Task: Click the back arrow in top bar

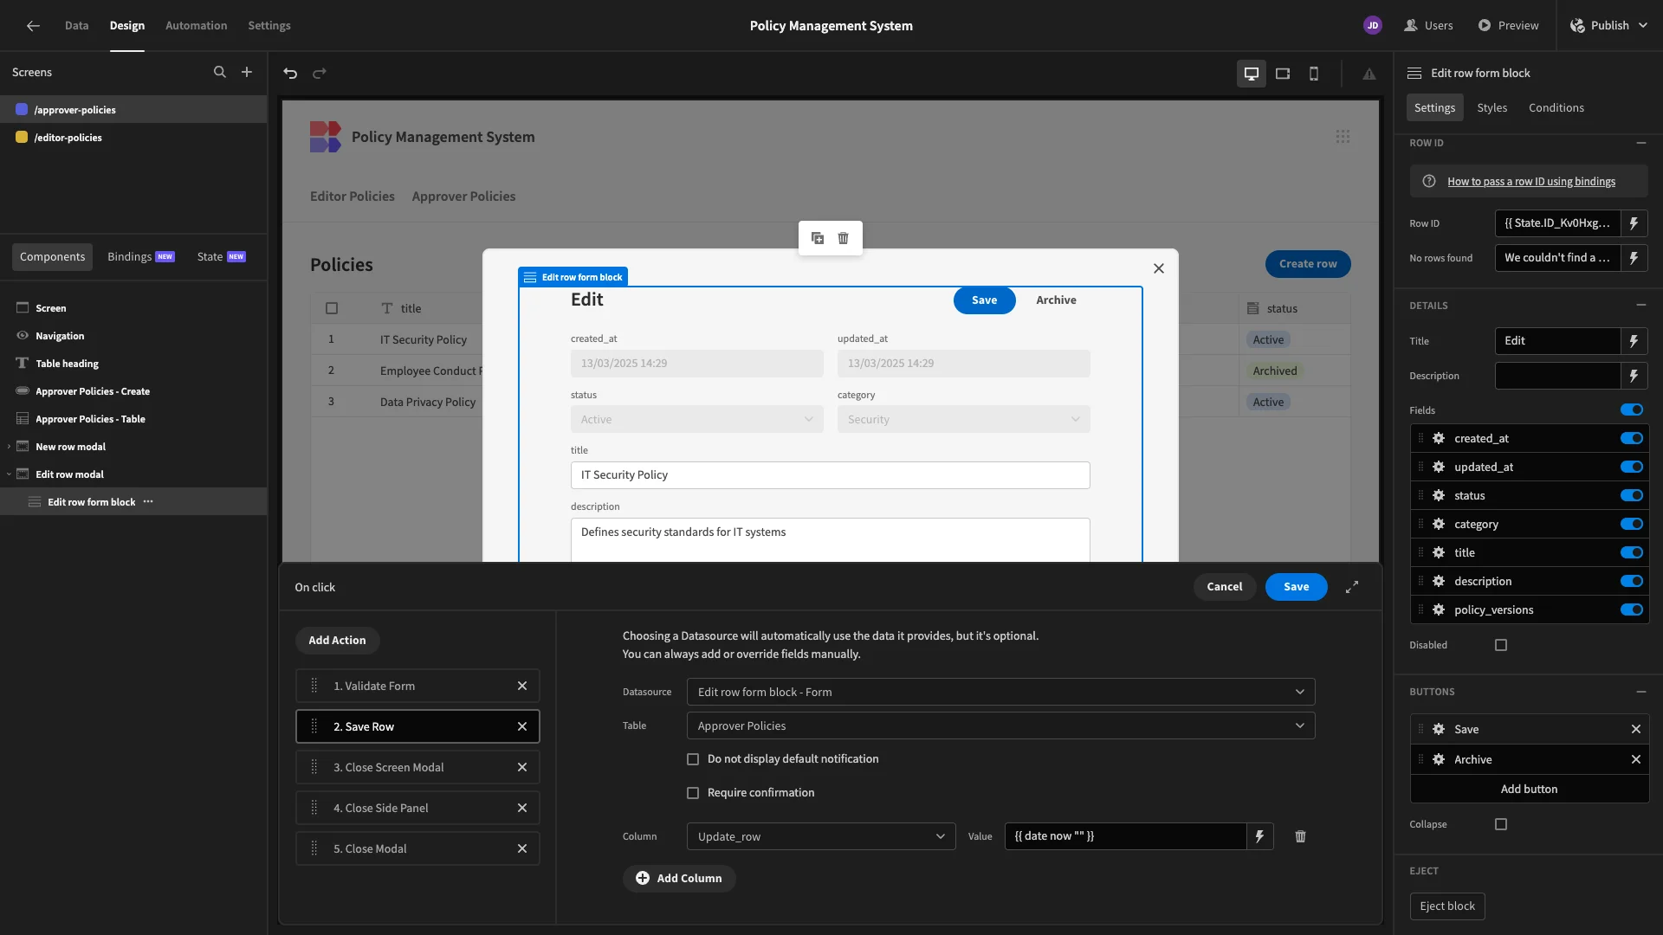Action: pos(33,26)
